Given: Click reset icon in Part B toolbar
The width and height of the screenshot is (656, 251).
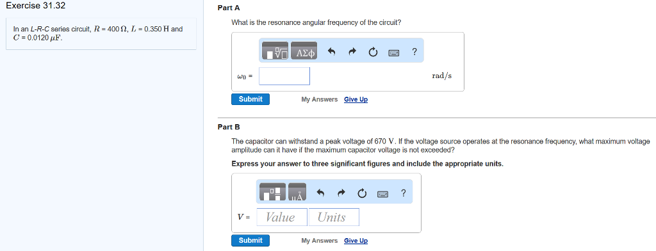Looking at the screenshot, I should pyautogui.click(x=362, y=193).
